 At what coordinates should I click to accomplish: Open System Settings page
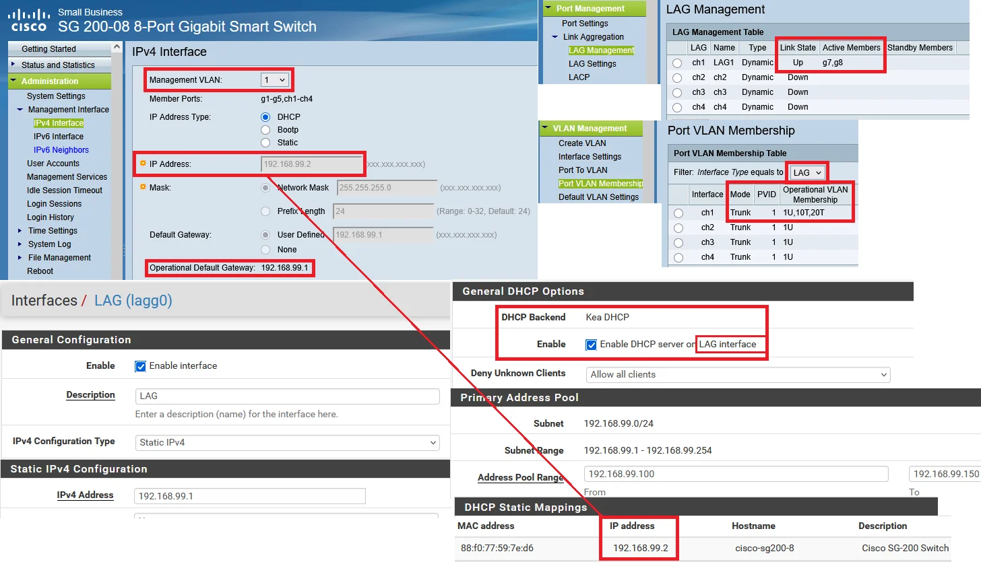(x=56, y=96)
